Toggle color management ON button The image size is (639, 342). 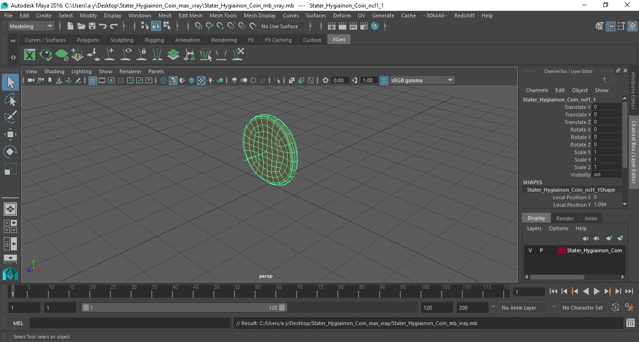pyautogui.click(x=384, y=80)
